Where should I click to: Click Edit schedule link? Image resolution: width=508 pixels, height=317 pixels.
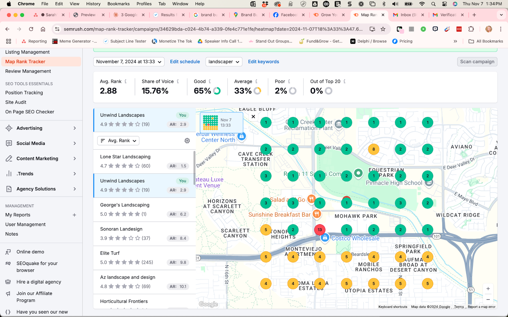185,62
